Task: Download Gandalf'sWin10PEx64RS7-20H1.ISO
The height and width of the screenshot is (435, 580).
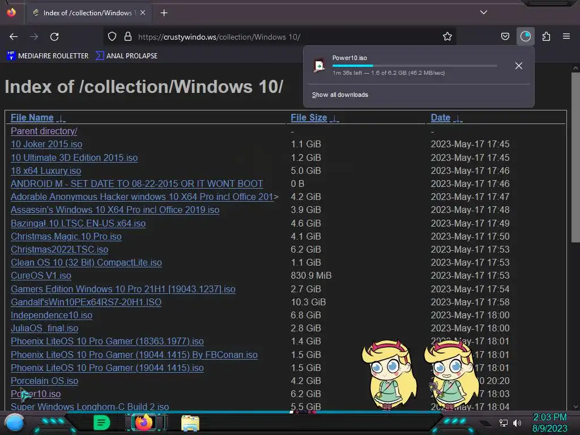Action: coord(86,302)
